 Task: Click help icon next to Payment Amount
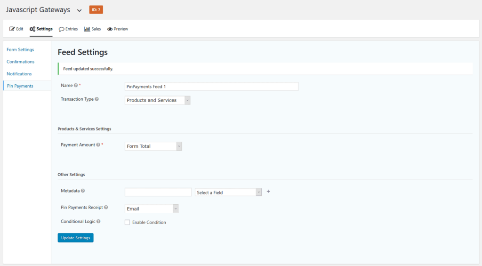98,145
